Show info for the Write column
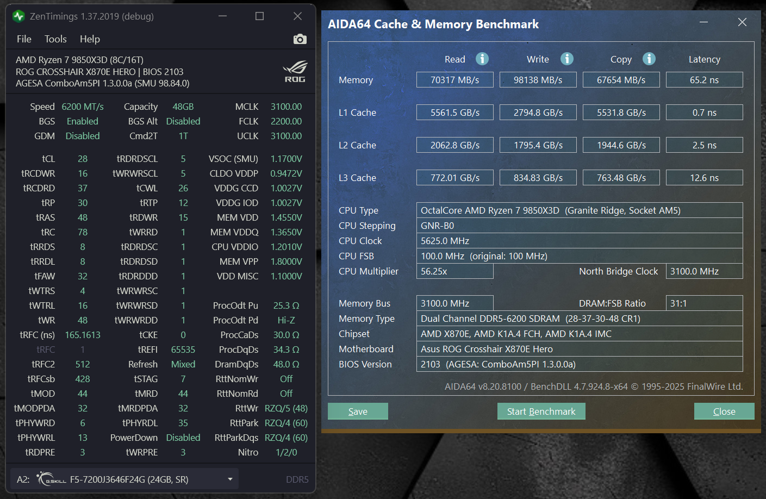766x499 pixels. point(567,59)
